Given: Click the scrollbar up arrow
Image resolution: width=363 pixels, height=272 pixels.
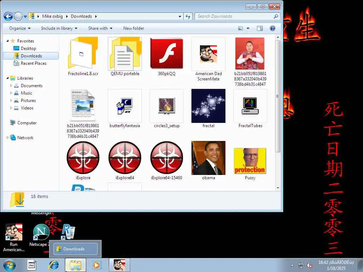Looking at the screenshot, I should coord(278,37).
